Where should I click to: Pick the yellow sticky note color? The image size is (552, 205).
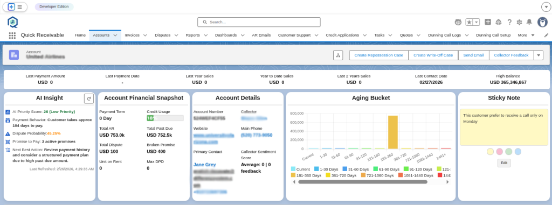pos(490,152)
